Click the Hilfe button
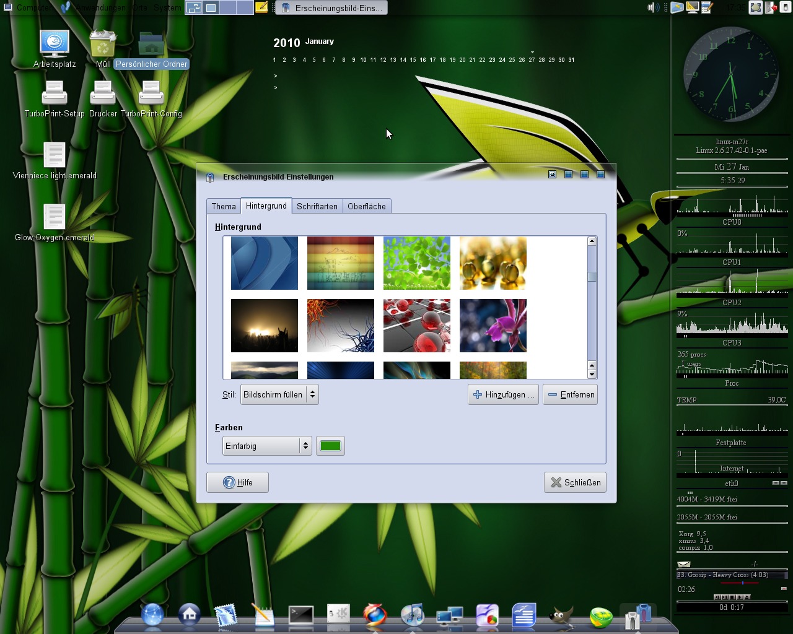 [237, 482]
